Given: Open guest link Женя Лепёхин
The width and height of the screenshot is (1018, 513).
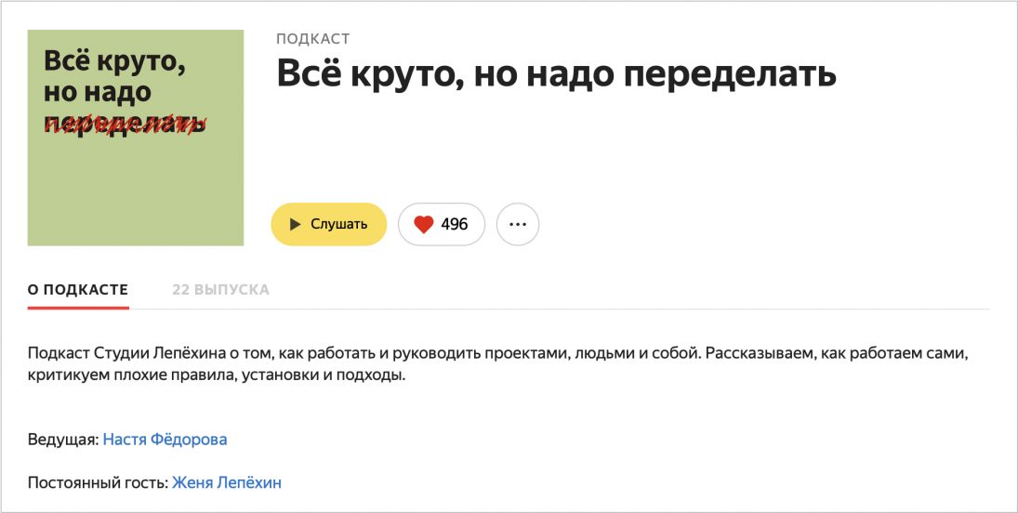Looking at the screenshot, I should pos(227,482).
